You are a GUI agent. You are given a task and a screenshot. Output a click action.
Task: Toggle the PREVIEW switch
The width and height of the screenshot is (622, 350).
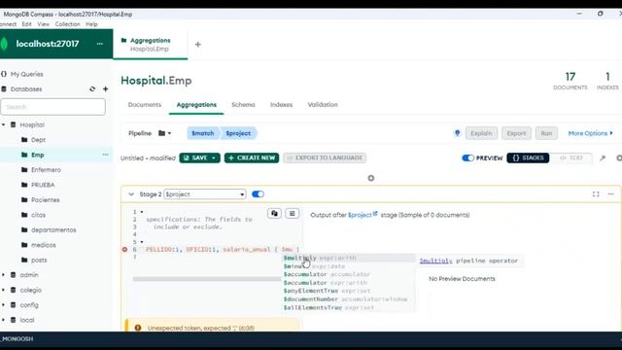(x=468, y=157)
